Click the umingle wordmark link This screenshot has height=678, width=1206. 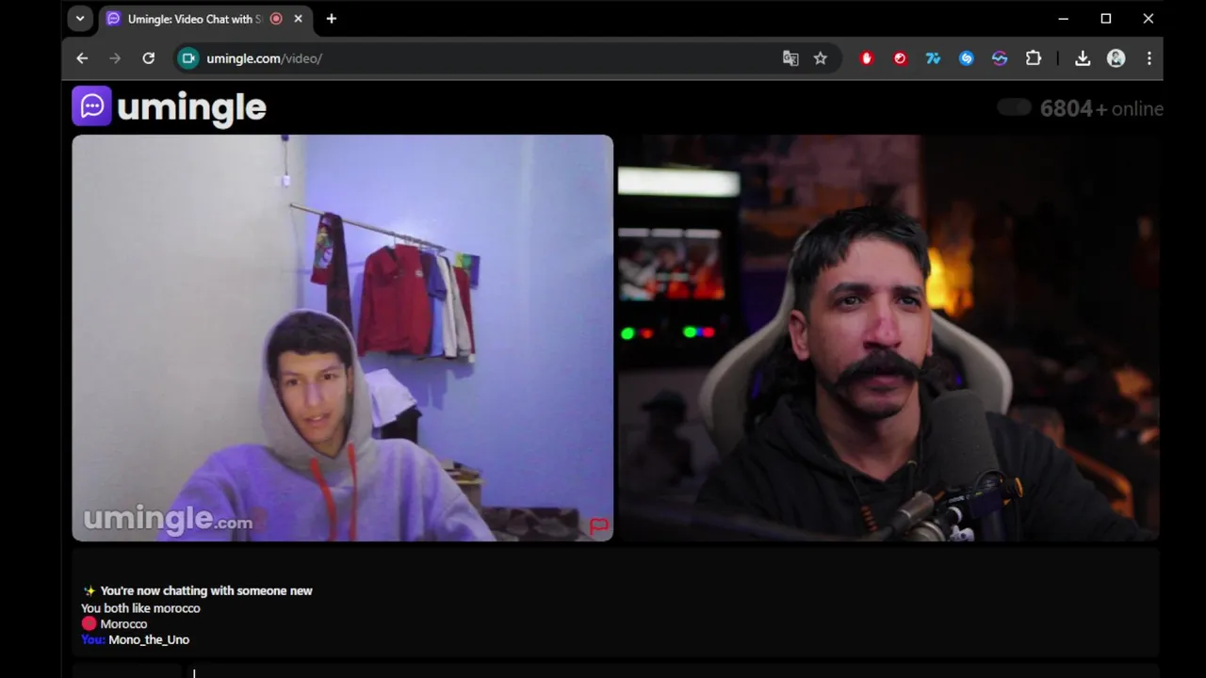[191, 108]
